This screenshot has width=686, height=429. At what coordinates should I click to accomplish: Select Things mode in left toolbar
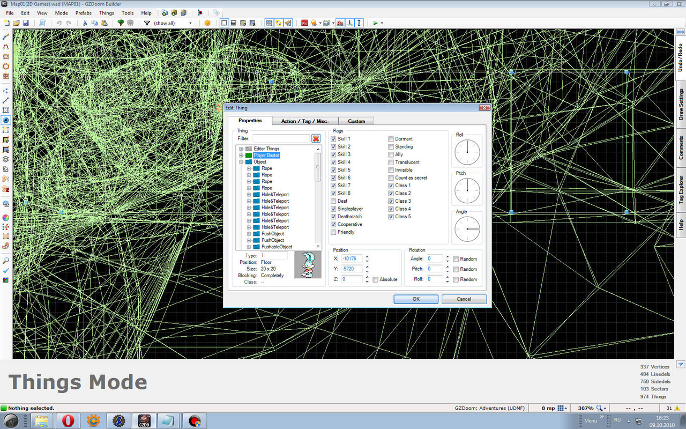[x=6, y=120]
